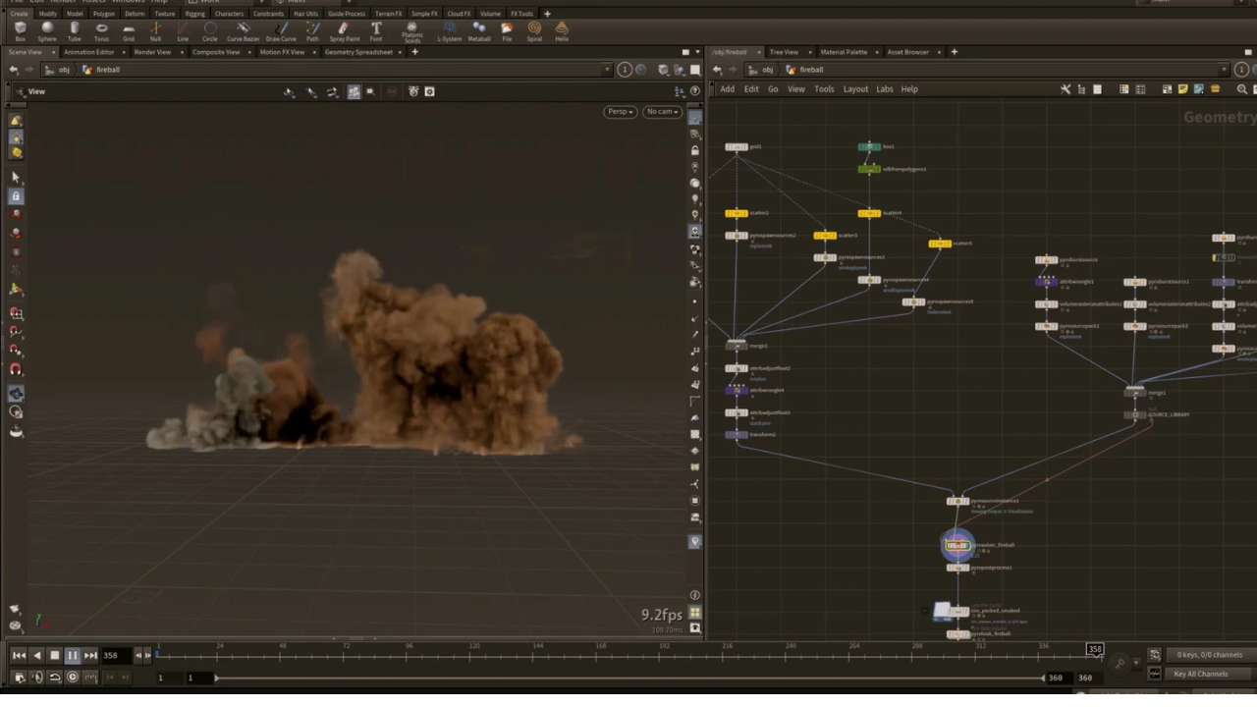Open the No cam camera dropdown

tap(662, 112)
